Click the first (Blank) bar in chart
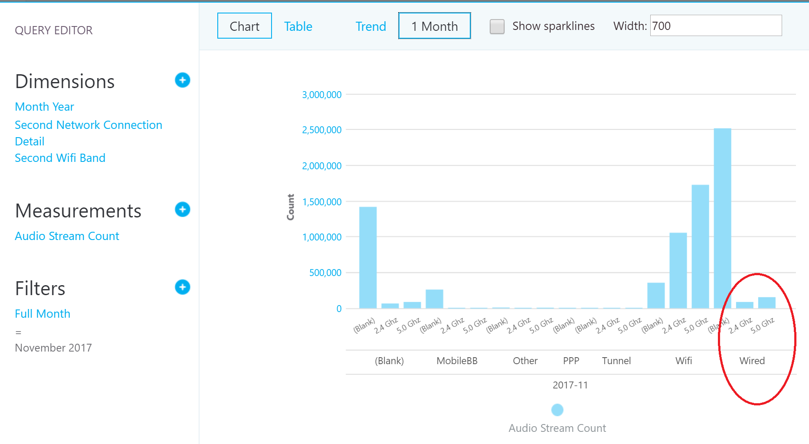The height and width of the screenshot is (444, 809). (x=368, y=258)
